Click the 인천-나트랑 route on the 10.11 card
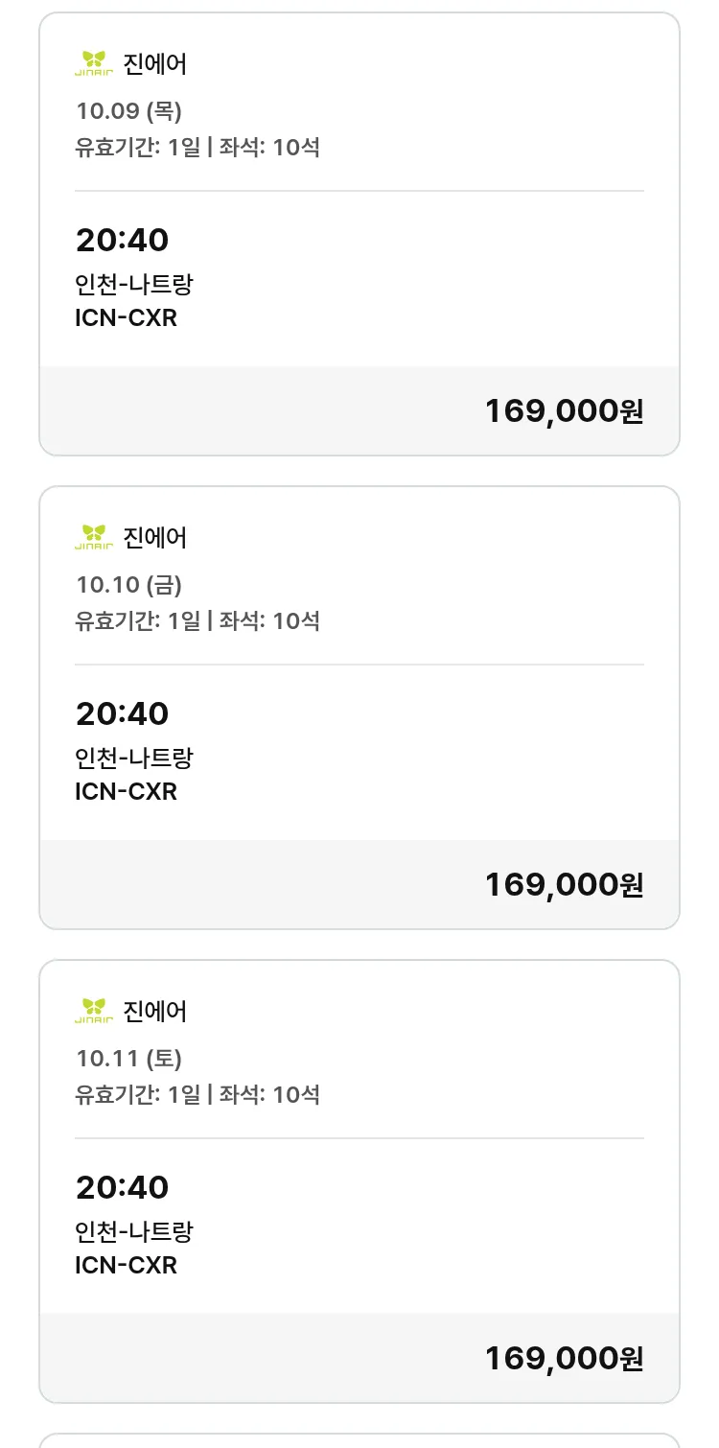 point(134,1232)
